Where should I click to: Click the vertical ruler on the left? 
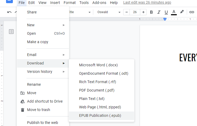click(2, 73)
